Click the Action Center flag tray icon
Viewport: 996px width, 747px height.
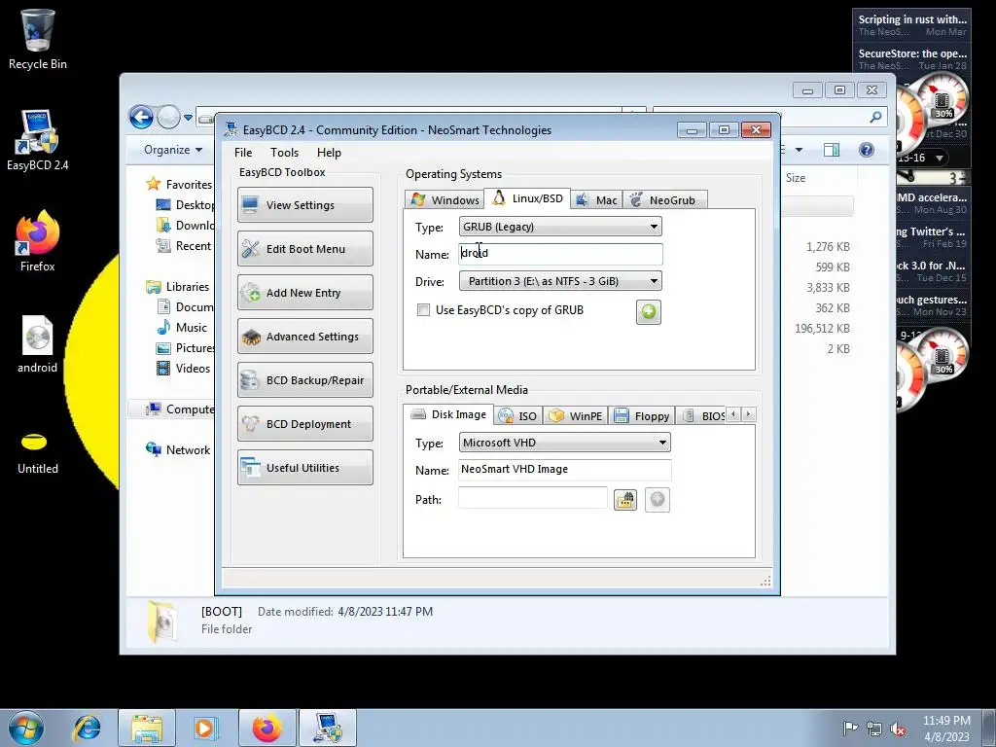click(x=850, y=728)
